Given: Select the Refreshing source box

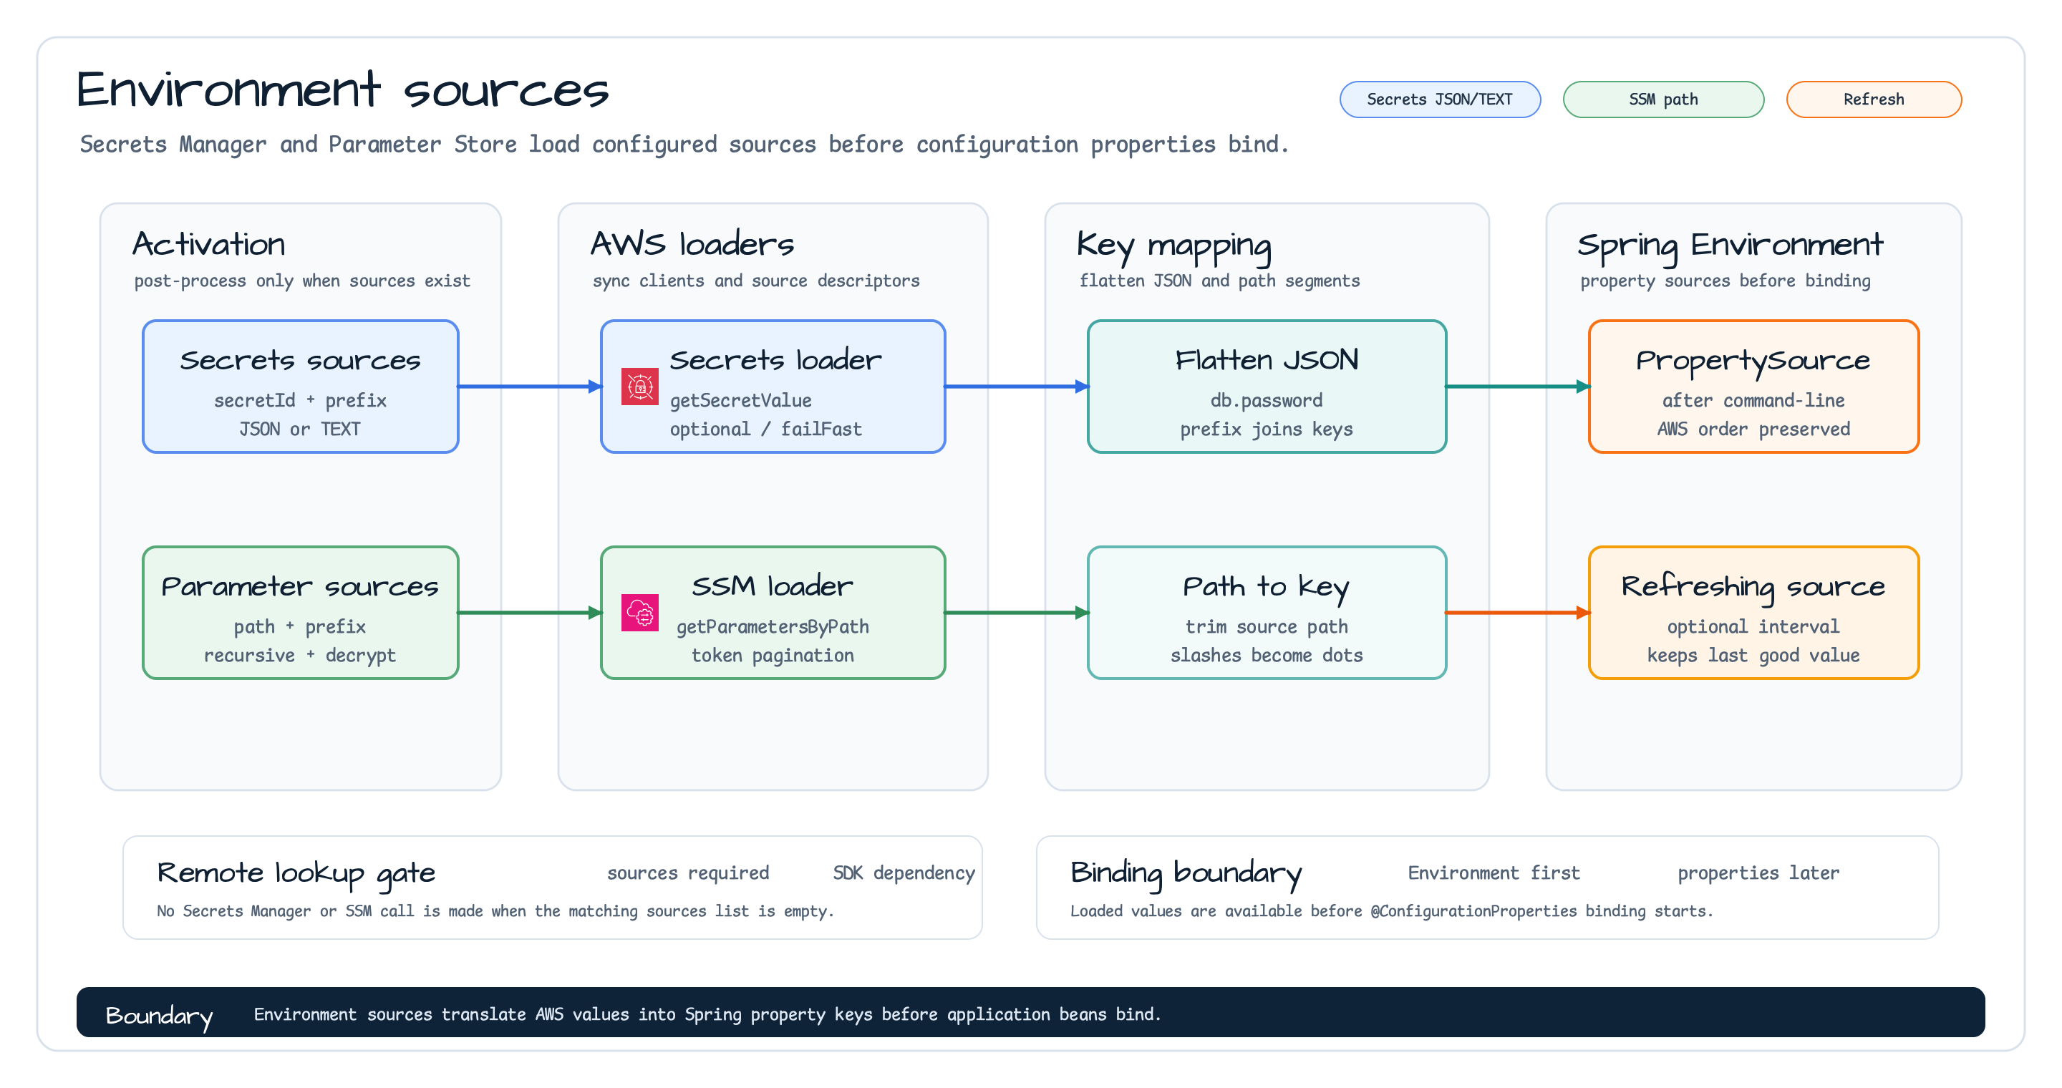Looking at the screenshot, I should (x=1754, y=613).
